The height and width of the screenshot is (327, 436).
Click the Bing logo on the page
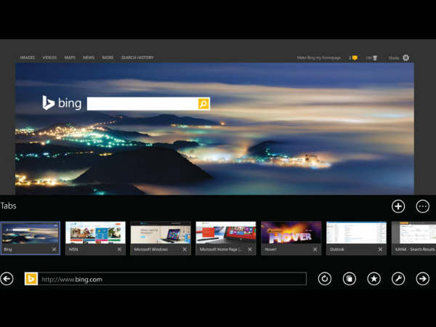click(x=62, y=103)
